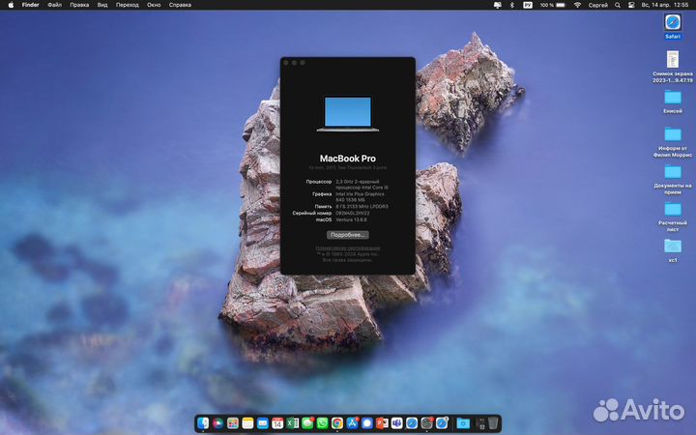Screen dimensions: 696x435
Task: Open the Переход menu
Action: [x=127, y=5]
